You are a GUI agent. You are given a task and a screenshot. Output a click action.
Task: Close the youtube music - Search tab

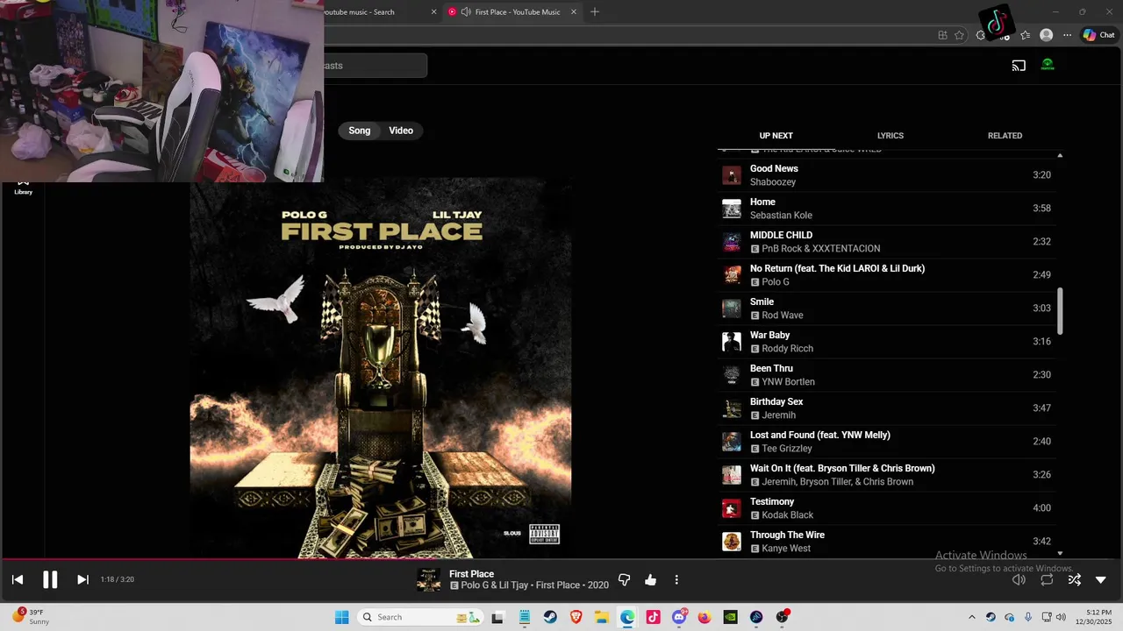point(433,12)
